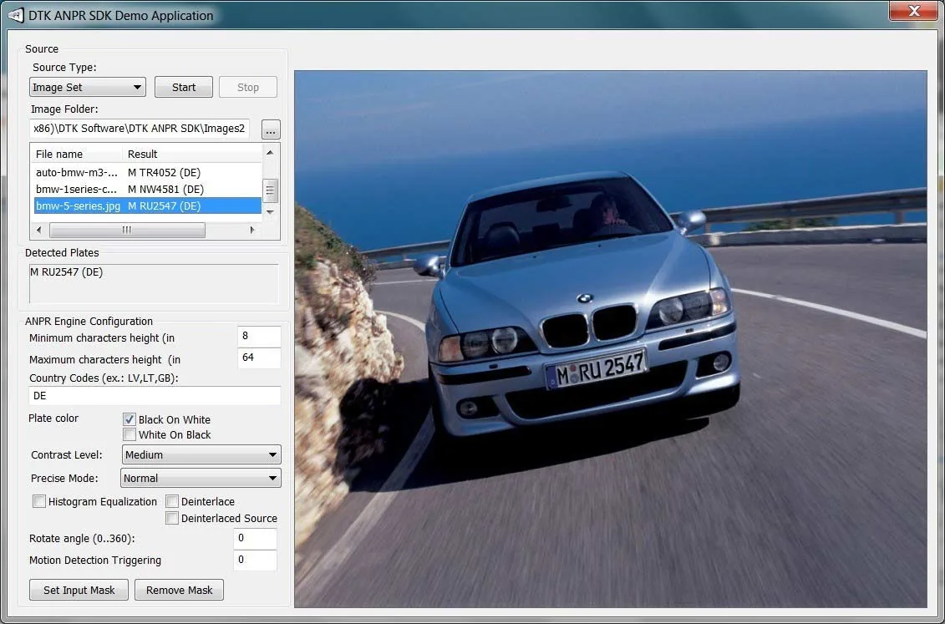945x624 pixels.
Task: Enable the White On Black checkbox
Action: click(129, 434)
